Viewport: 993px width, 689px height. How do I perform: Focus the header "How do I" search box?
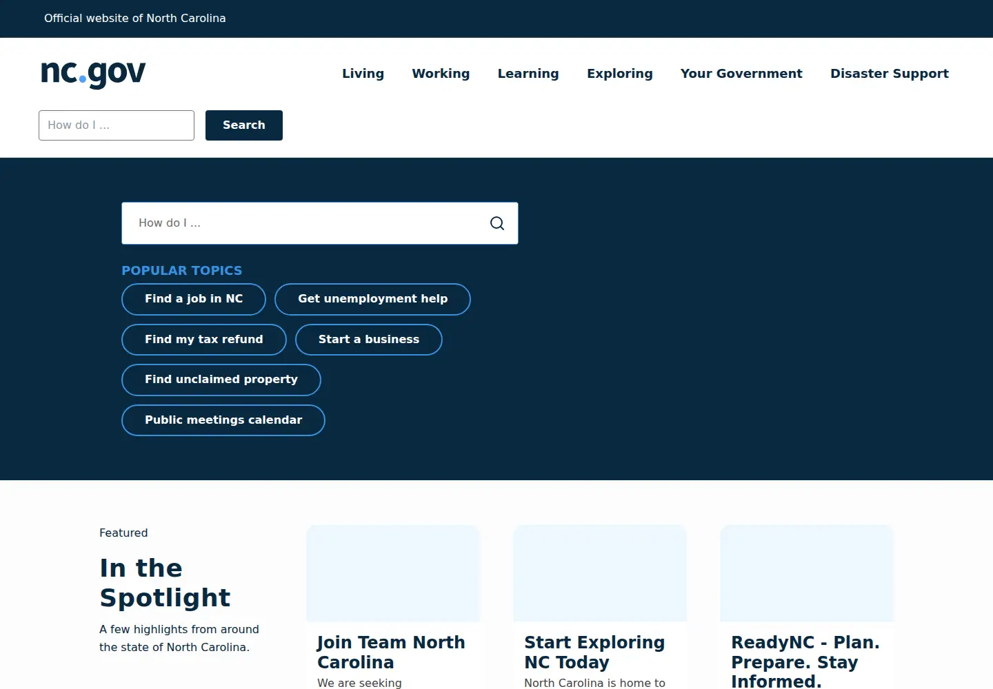click(117, 125)
